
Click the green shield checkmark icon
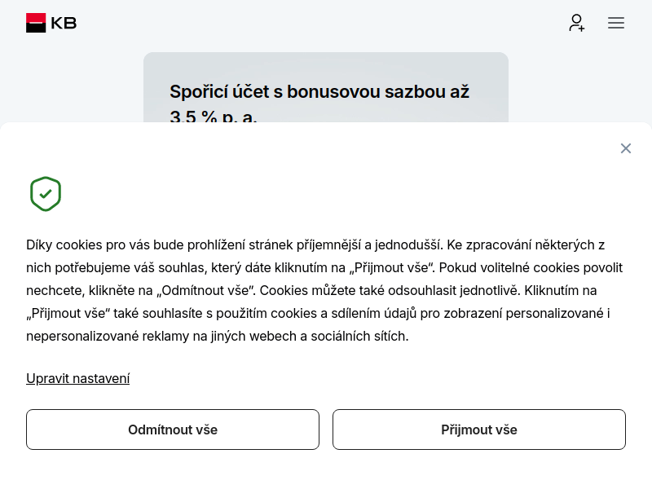click(x=46, y=194)
